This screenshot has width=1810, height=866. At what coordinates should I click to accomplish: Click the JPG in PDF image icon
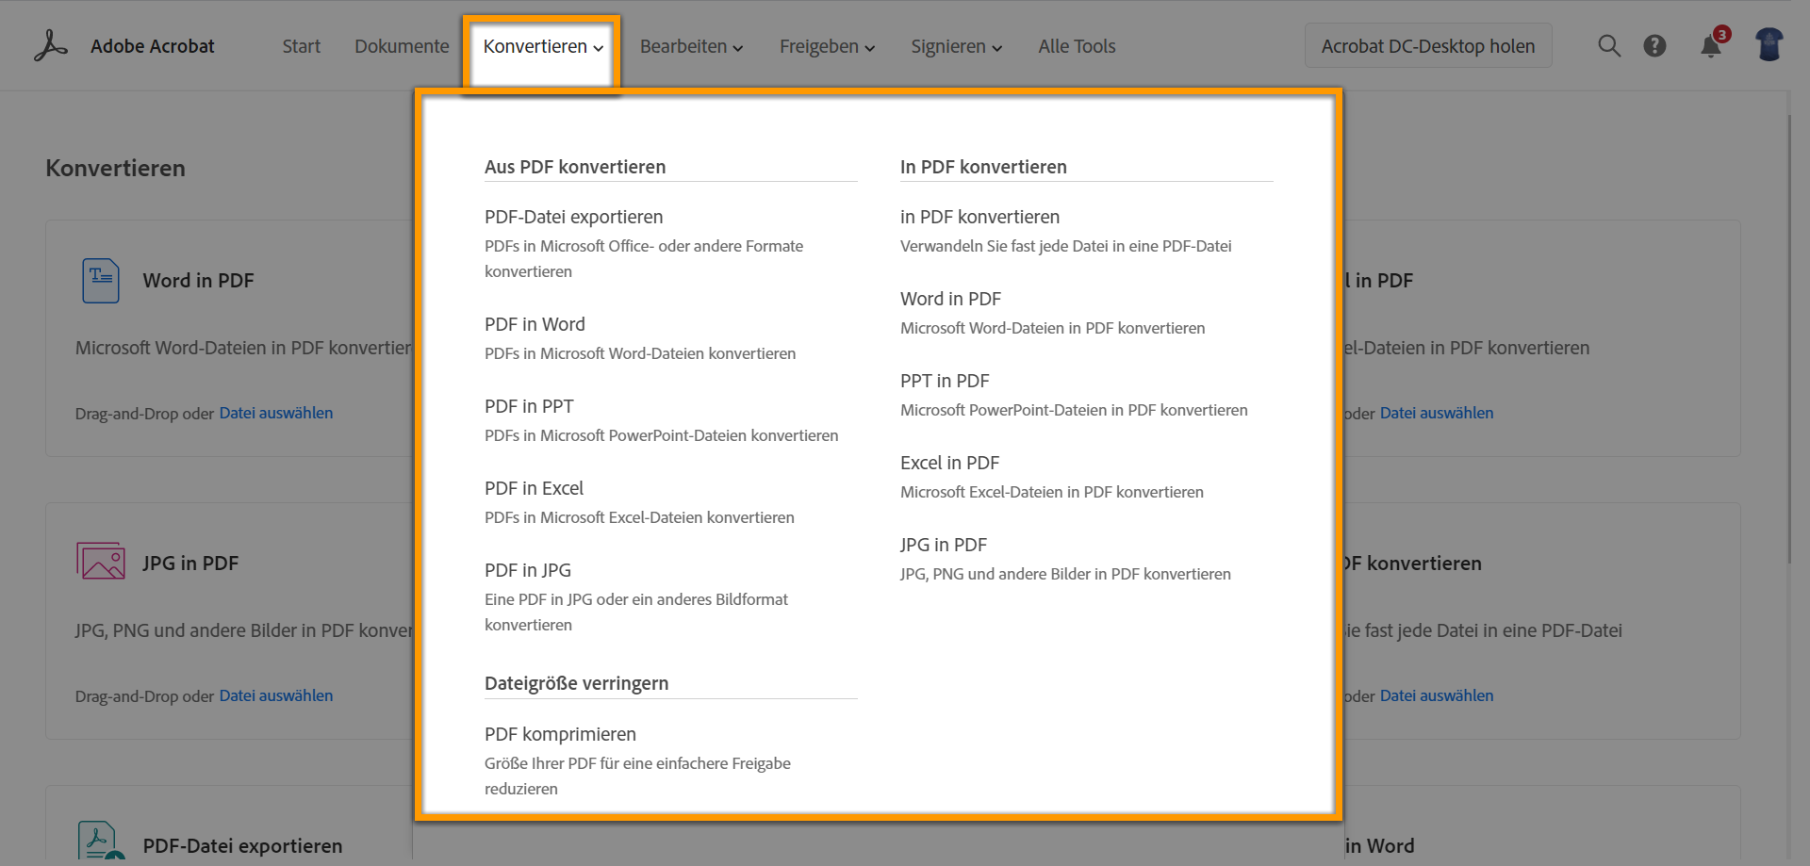[101, 562]
